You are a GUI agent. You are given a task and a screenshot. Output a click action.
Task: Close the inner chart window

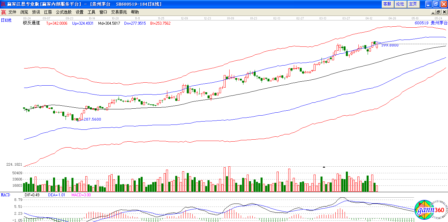(444, 12)
